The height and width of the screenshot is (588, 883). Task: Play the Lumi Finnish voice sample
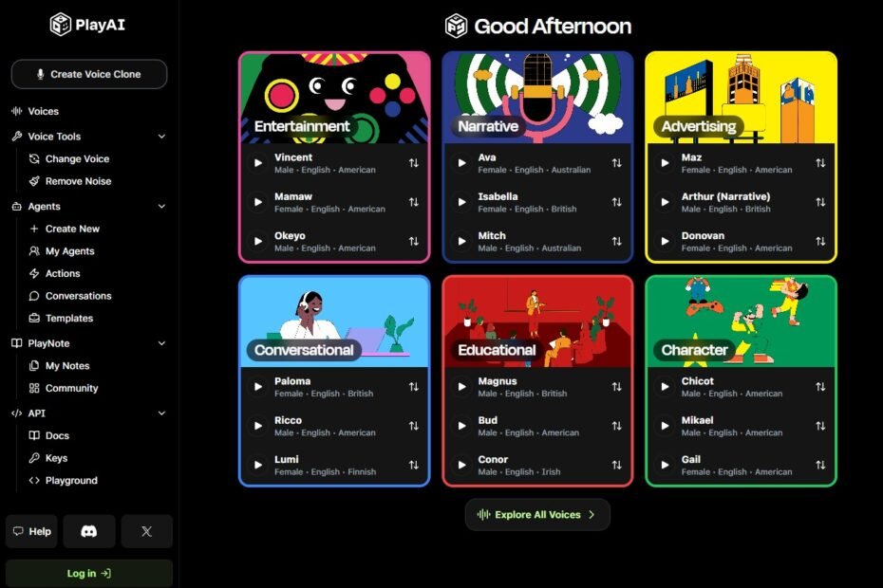tap(258, 465)
